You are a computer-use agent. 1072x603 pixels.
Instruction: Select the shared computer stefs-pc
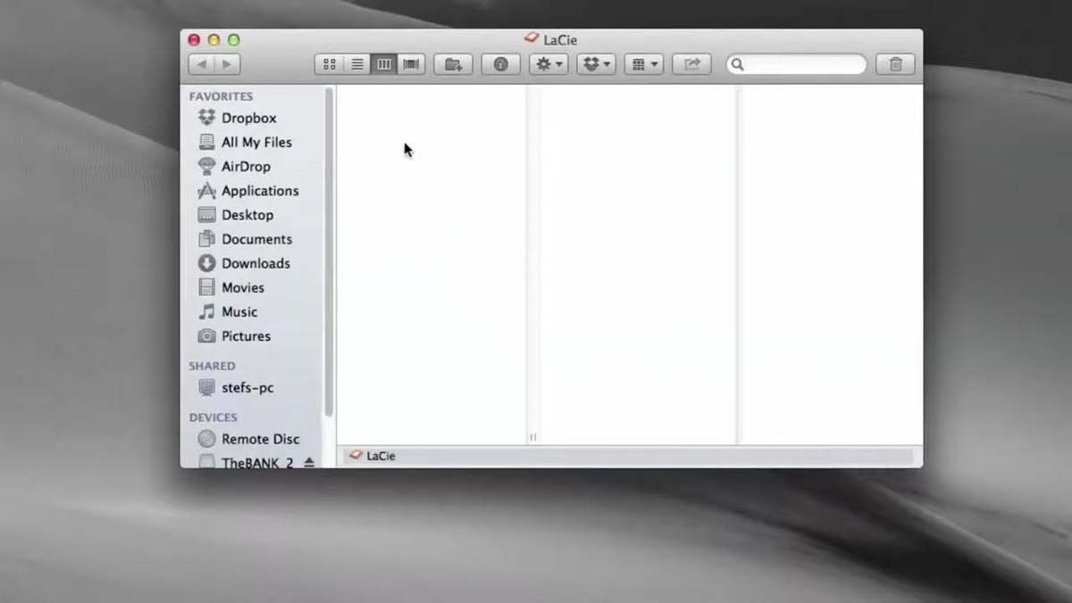235,388
